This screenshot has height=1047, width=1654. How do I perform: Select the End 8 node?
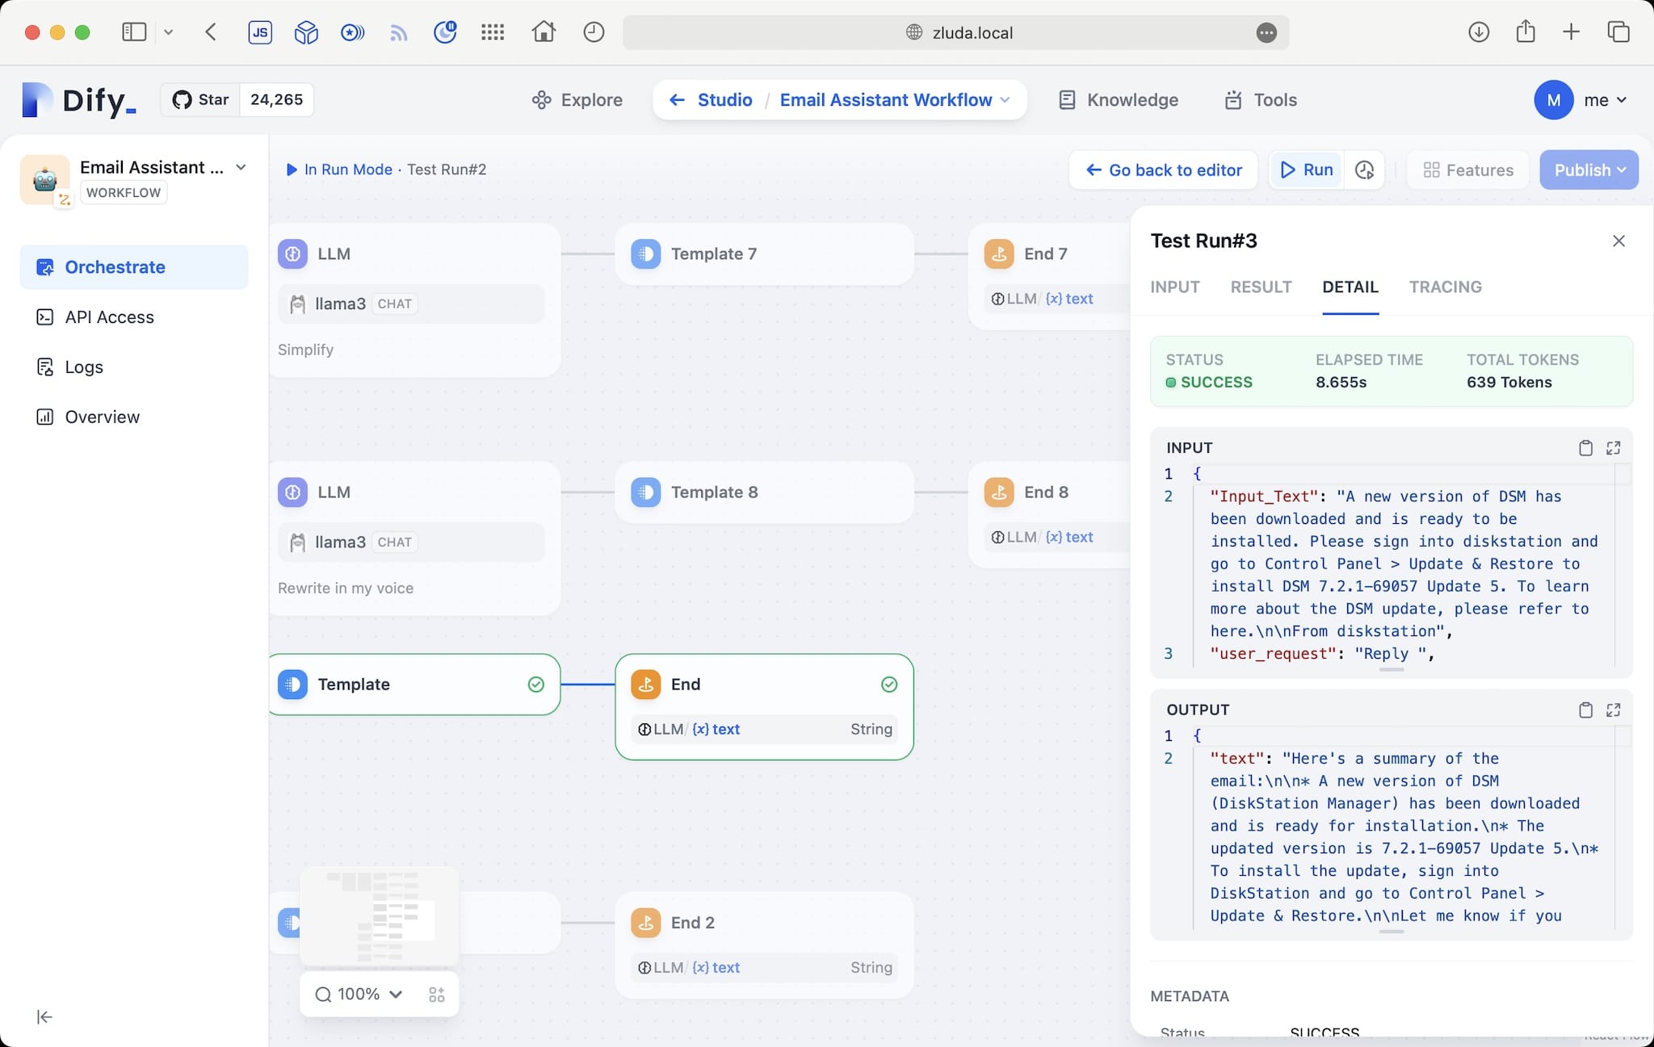tap(1050, 514)
